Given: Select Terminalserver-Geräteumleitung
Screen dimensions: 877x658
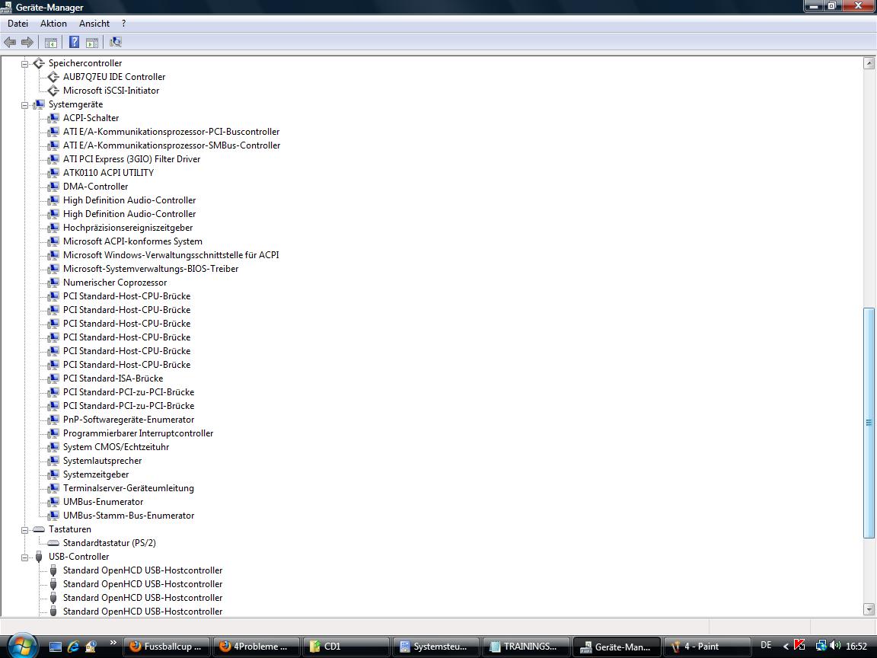Looking at the screenshot, I should pos(129,488).
